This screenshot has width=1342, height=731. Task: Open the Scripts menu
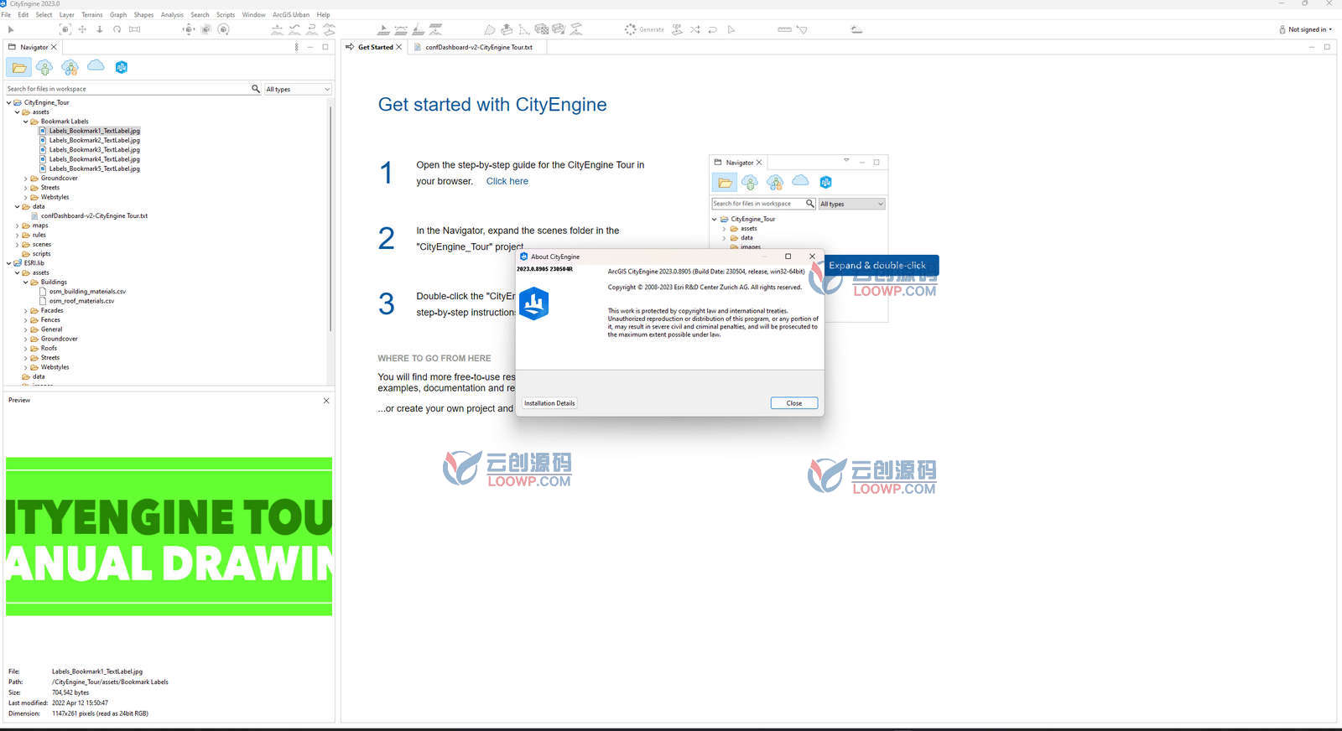(226, 14)
